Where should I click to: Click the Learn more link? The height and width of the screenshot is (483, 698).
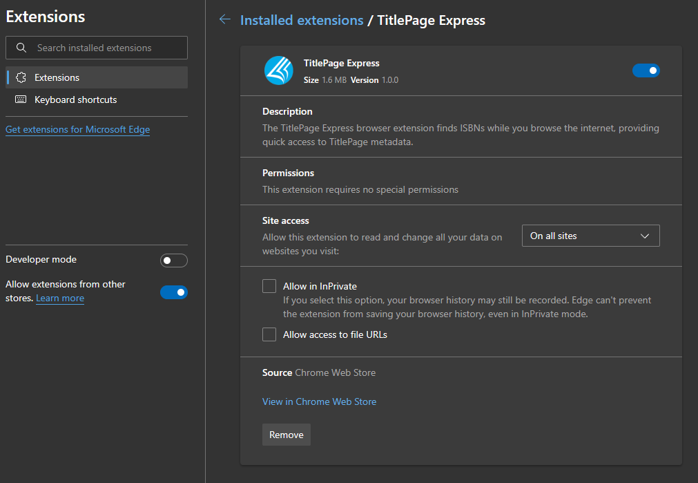(59, 298)
